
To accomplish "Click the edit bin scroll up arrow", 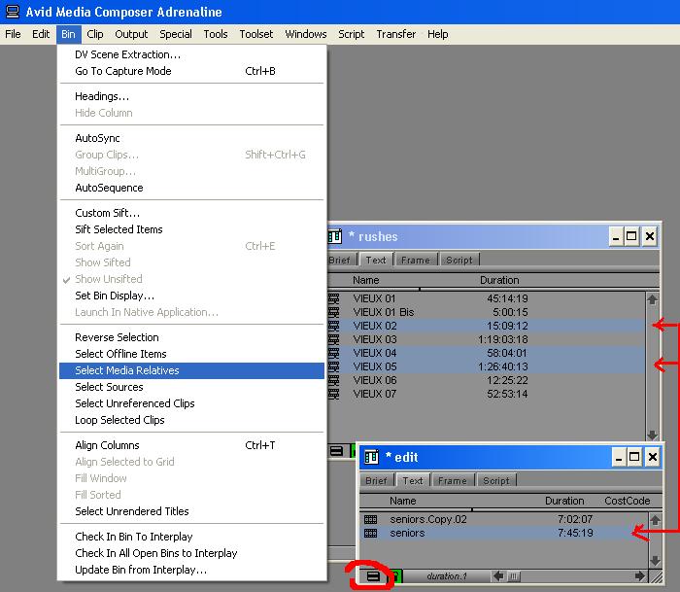I will pyautogui.click(x=656, y=520).
